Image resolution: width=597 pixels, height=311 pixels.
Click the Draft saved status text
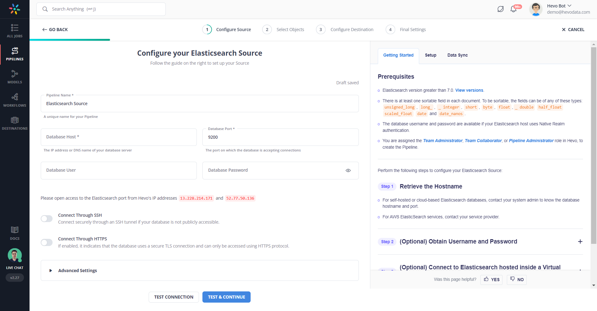click(x=347, y=83)
